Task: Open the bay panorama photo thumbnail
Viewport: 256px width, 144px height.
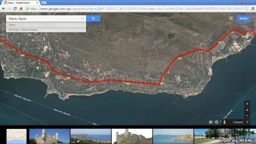Action: point(91,136)
